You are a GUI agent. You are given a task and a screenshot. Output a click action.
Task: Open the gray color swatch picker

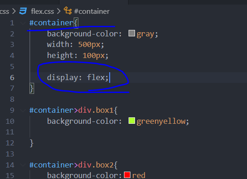(x=132, y=33)
